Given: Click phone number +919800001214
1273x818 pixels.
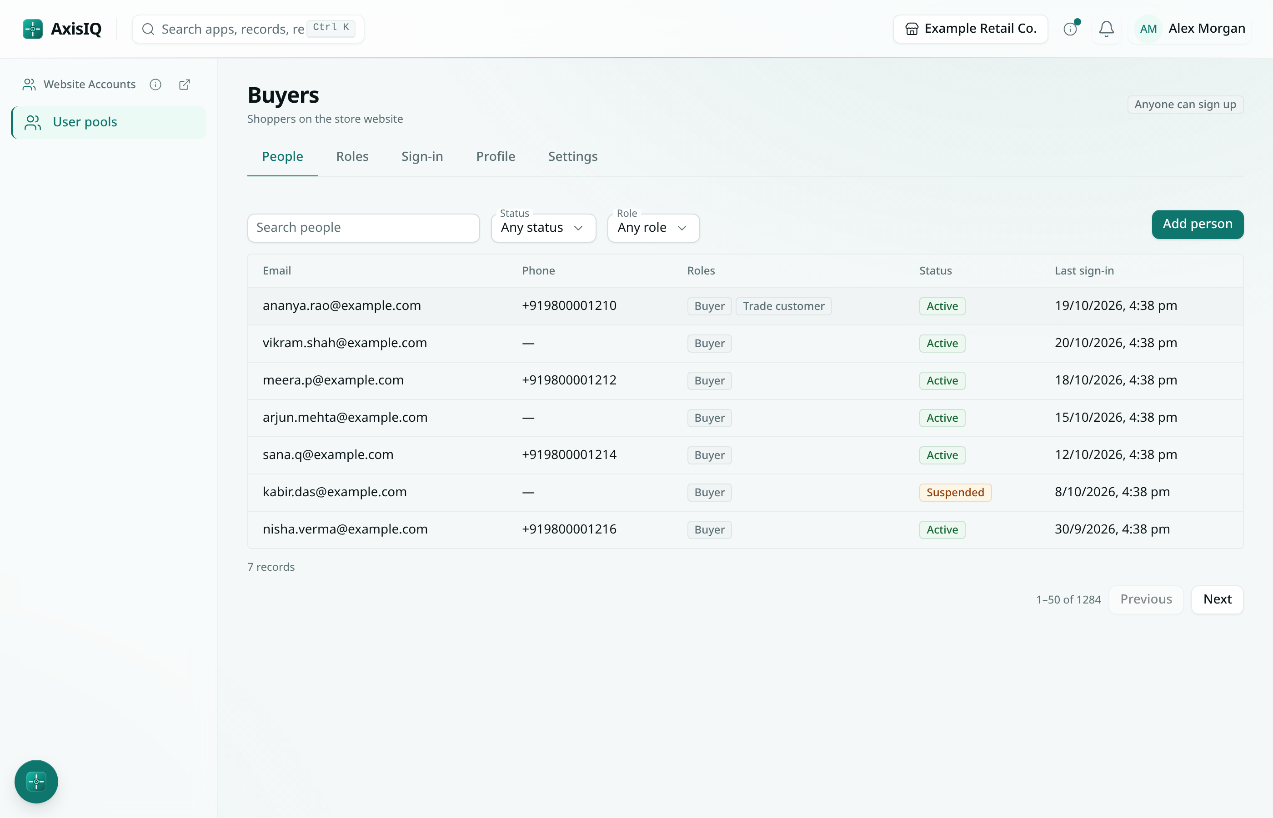Looking at the screenshot, I should click(569, 455).
